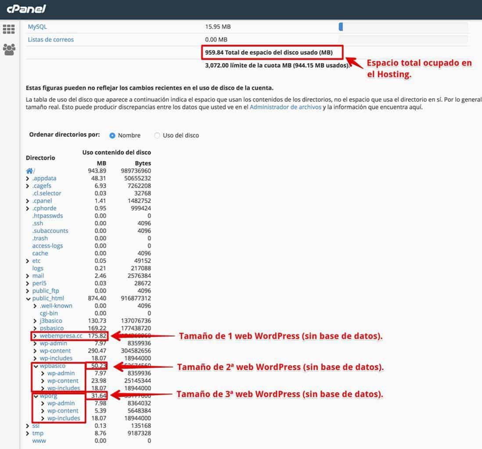Open the .cagefs directory link
Screen dimensions: 482x449
[x=42, y=186]
